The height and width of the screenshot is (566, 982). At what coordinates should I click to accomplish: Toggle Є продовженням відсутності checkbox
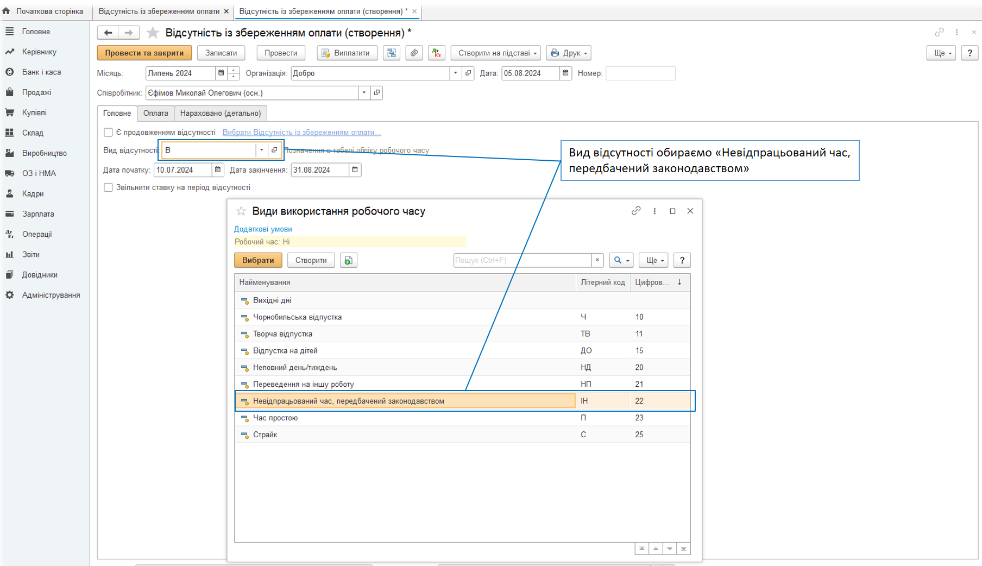(108, 132)
